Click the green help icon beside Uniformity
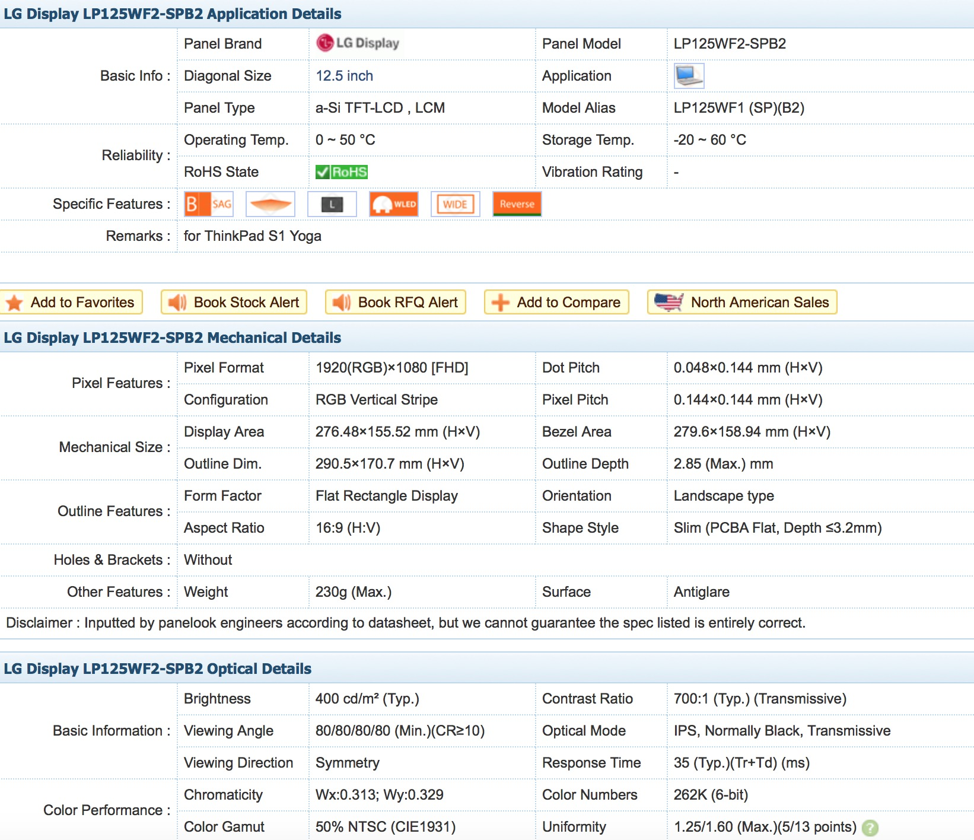 coord(870,828)
